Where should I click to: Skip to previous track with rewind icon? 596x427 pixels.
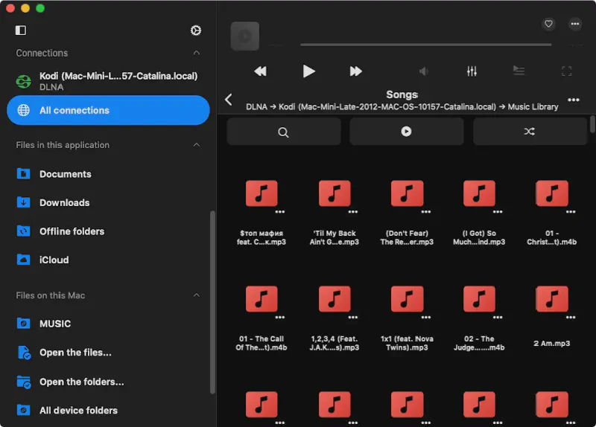(x=260, y=71)
